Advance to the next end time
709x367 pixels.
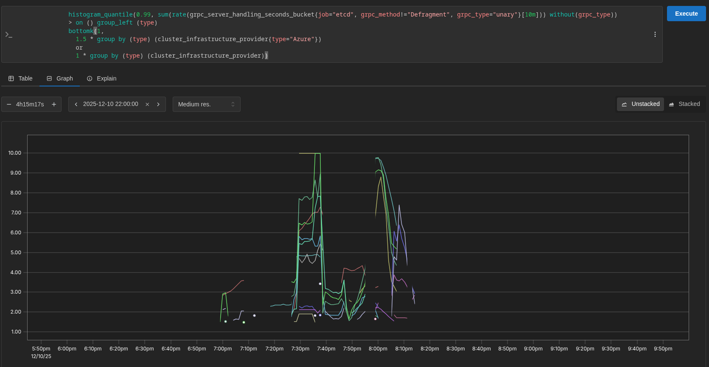tap(158, 104)
